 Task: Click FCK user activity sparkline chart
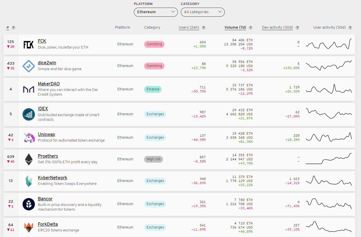tap(329, 44)
